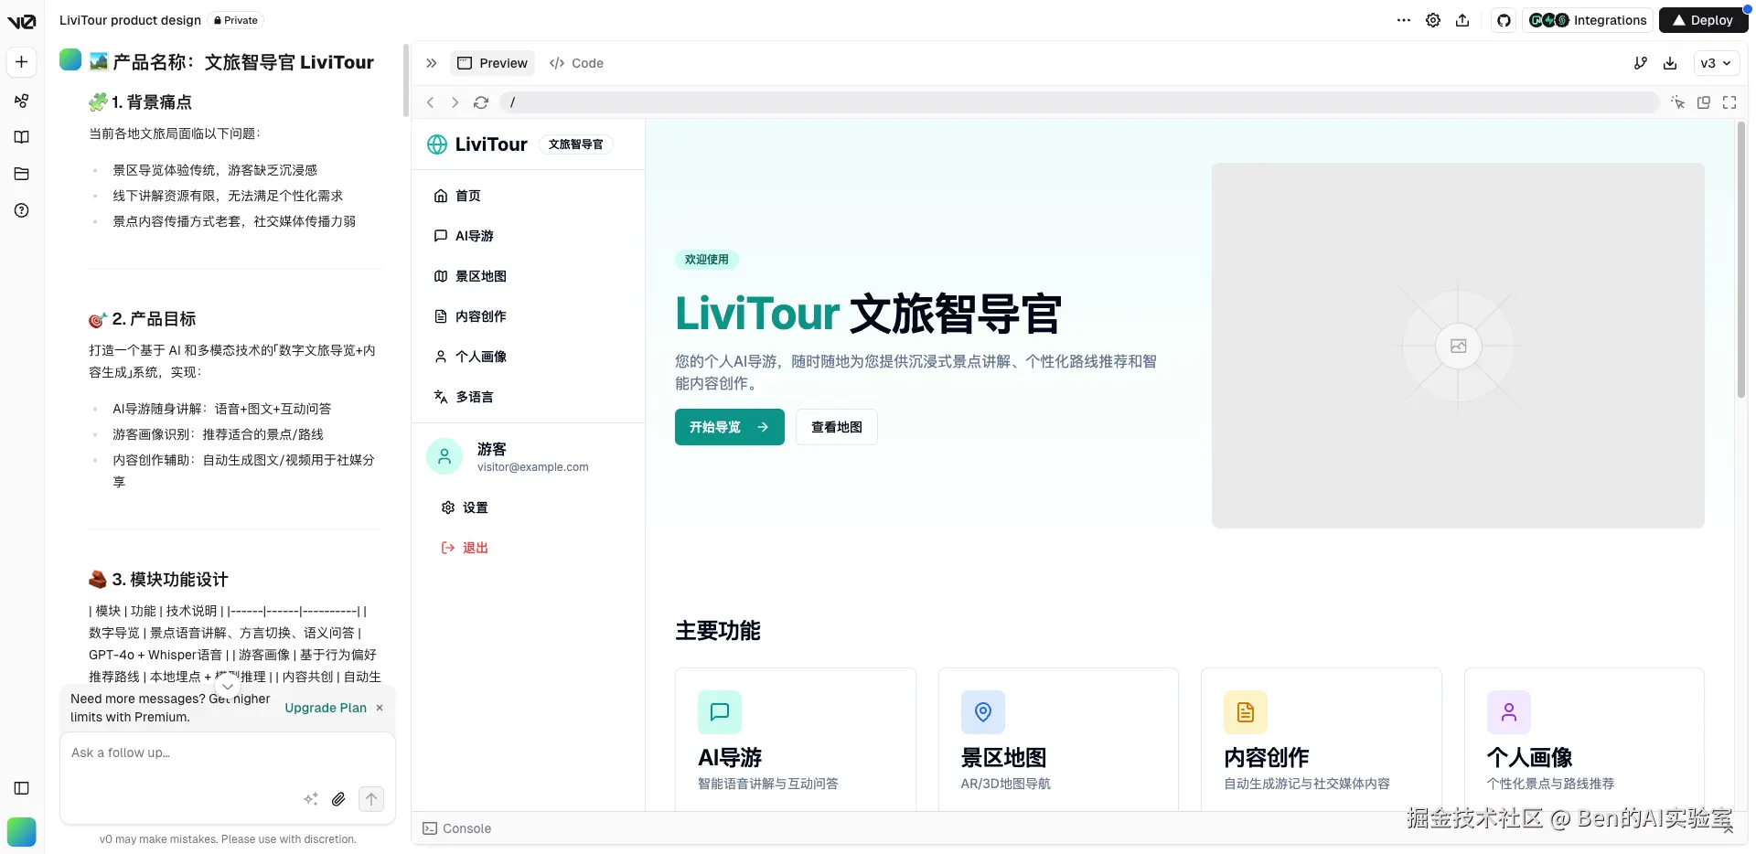This screenshot has height=854, width=1756.
Task: Attach a file with the paperclip icon
Action: tap(338, 799)
